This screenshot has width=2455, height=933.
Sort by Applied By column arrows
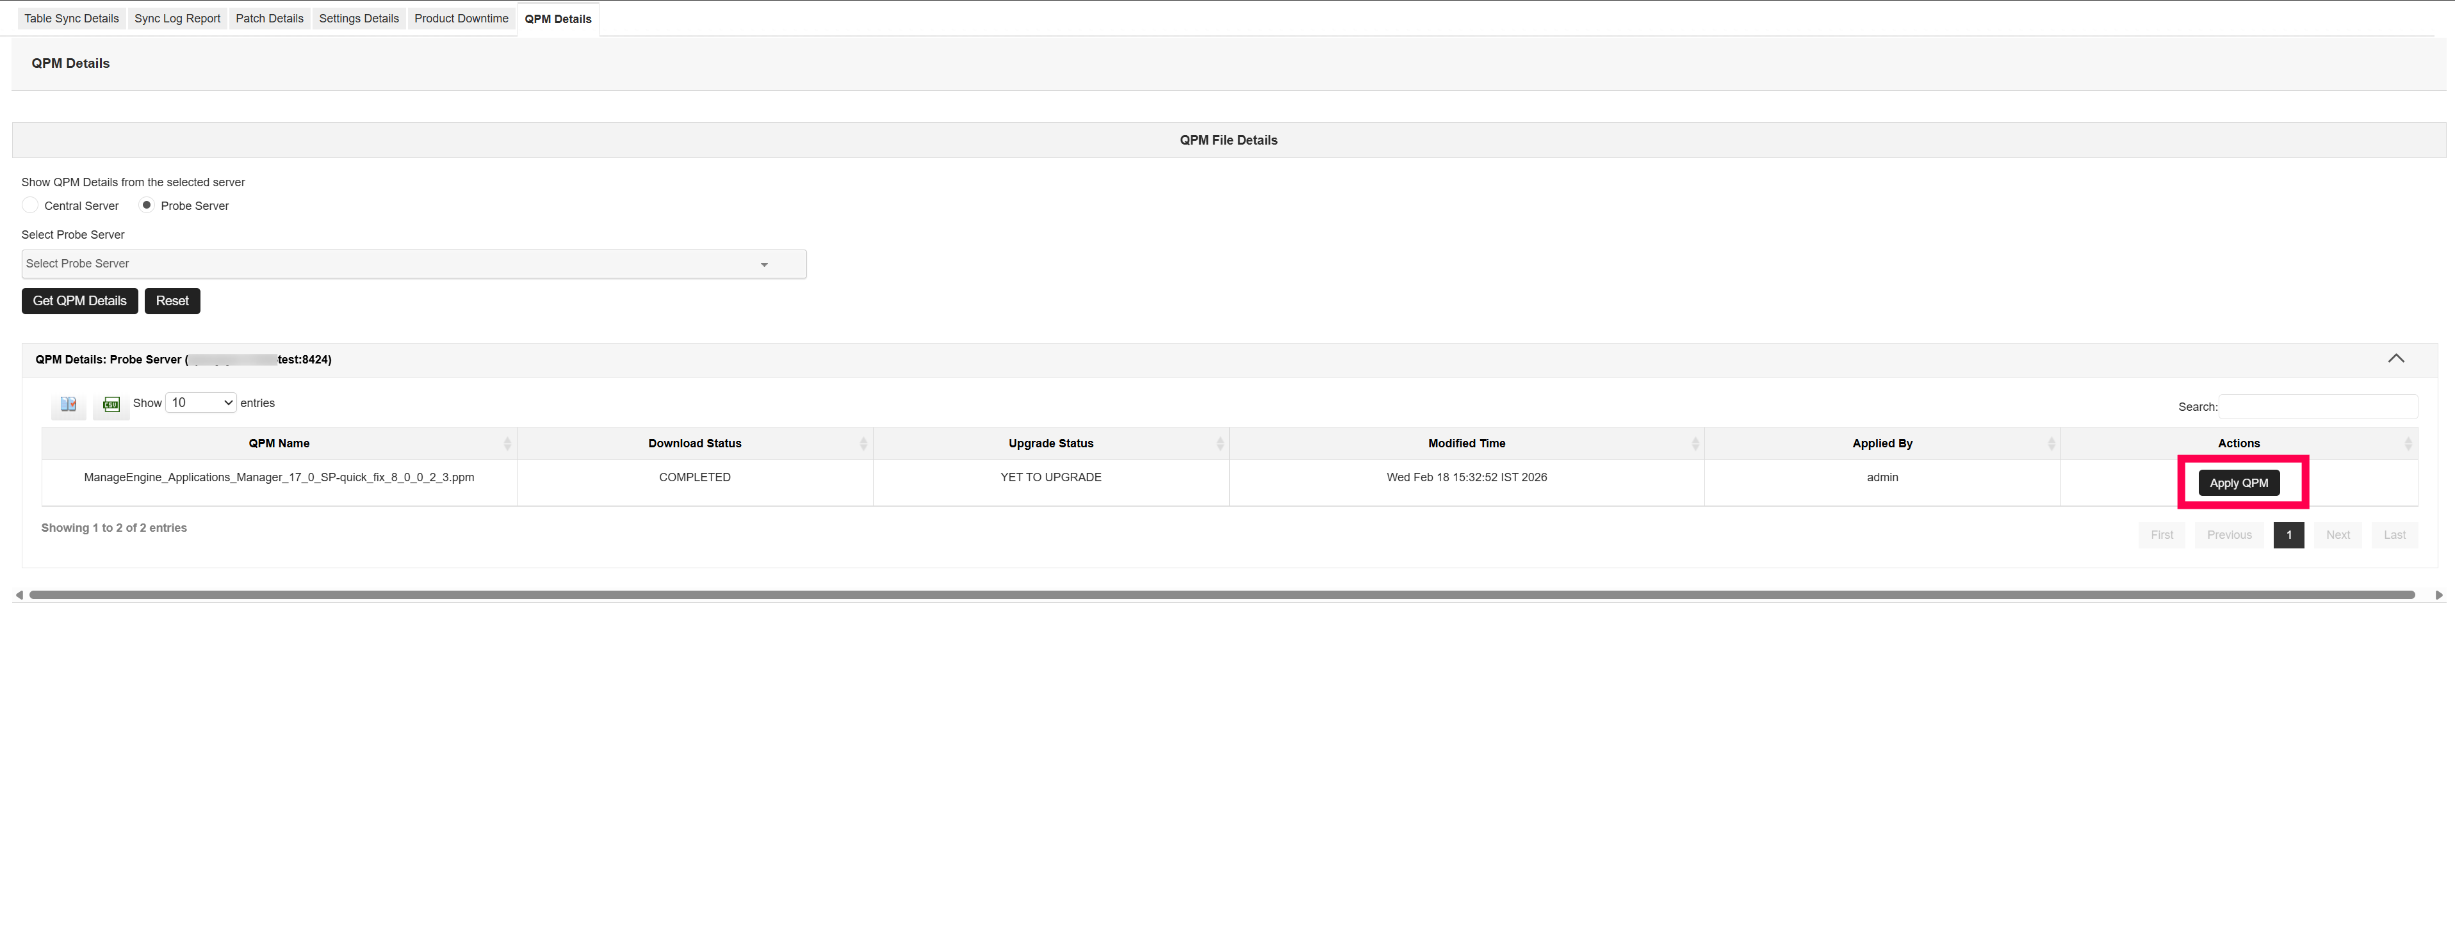(2051, 443)
